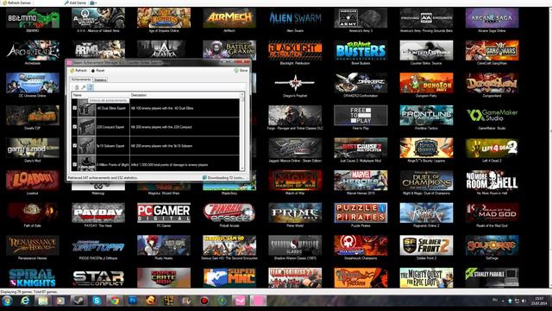Select the Age of Empires Online tile
The height and width of the screenshot is (311, 552).
pos(164,18)
